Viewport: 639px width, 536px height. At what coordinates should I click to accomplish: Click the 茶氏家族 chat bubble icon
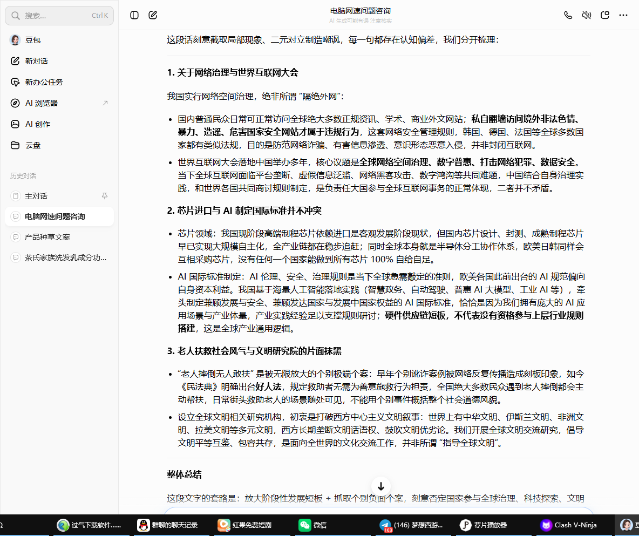point(16,257)
